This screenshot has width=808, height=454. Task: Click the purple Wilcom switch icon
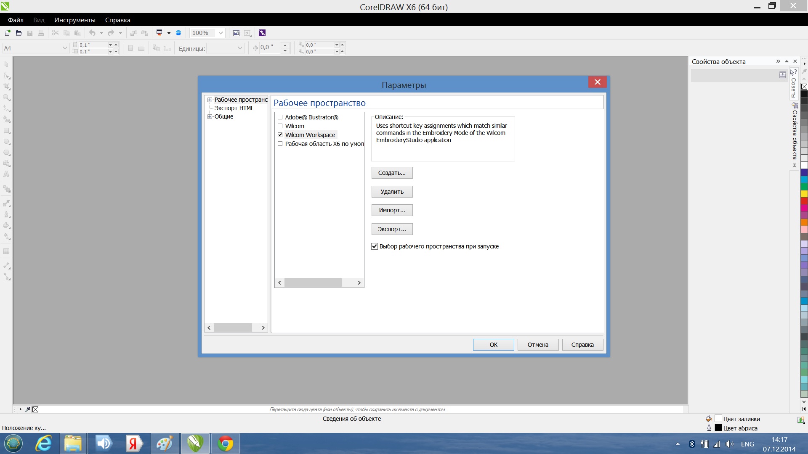point(262,33)
